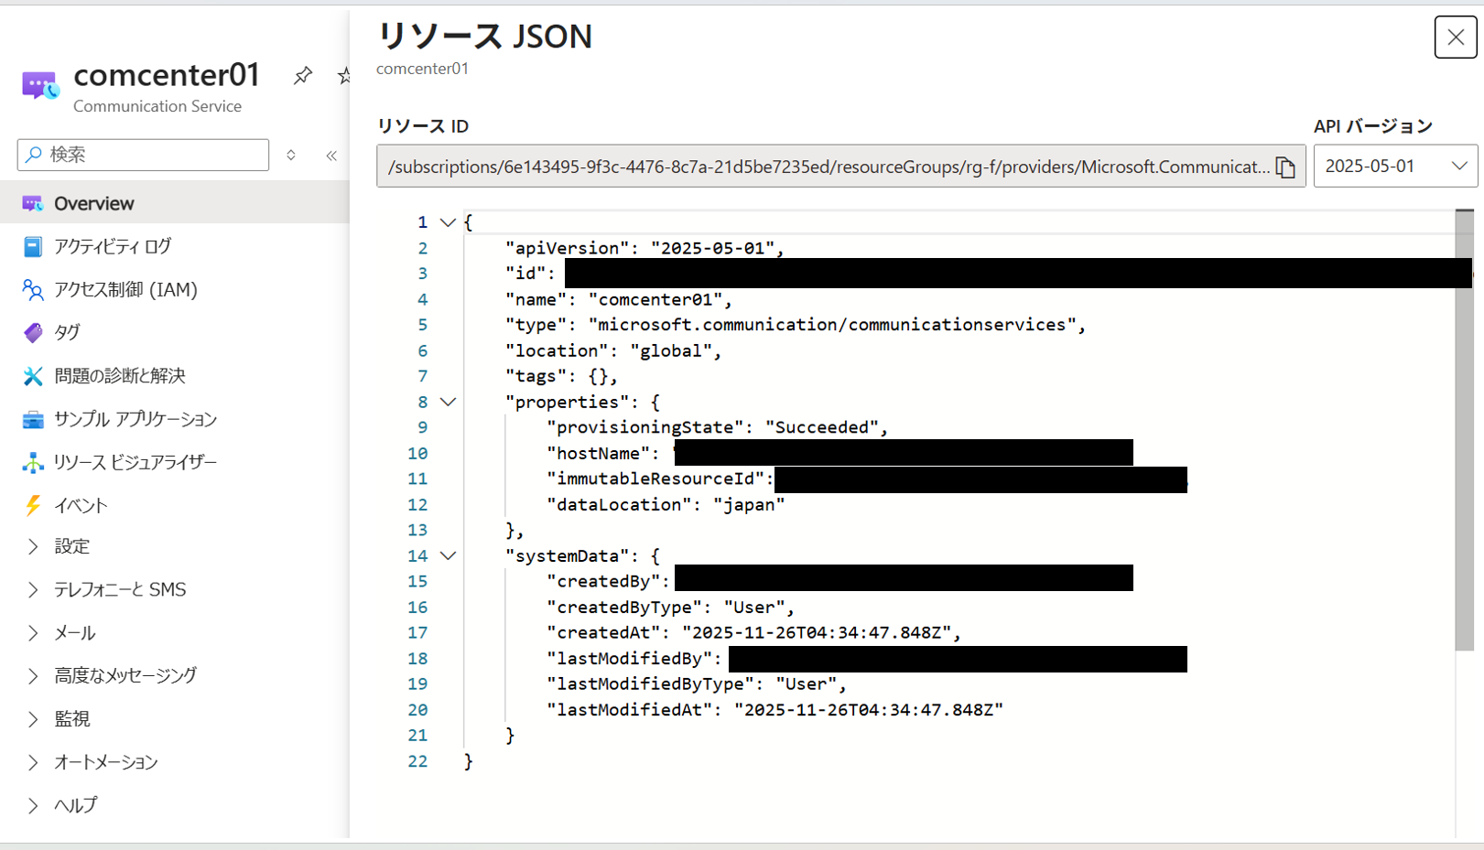Click the up/down sort arrows beside search
The width and height of the screenshot is (1484, 850).
[291, 156]
